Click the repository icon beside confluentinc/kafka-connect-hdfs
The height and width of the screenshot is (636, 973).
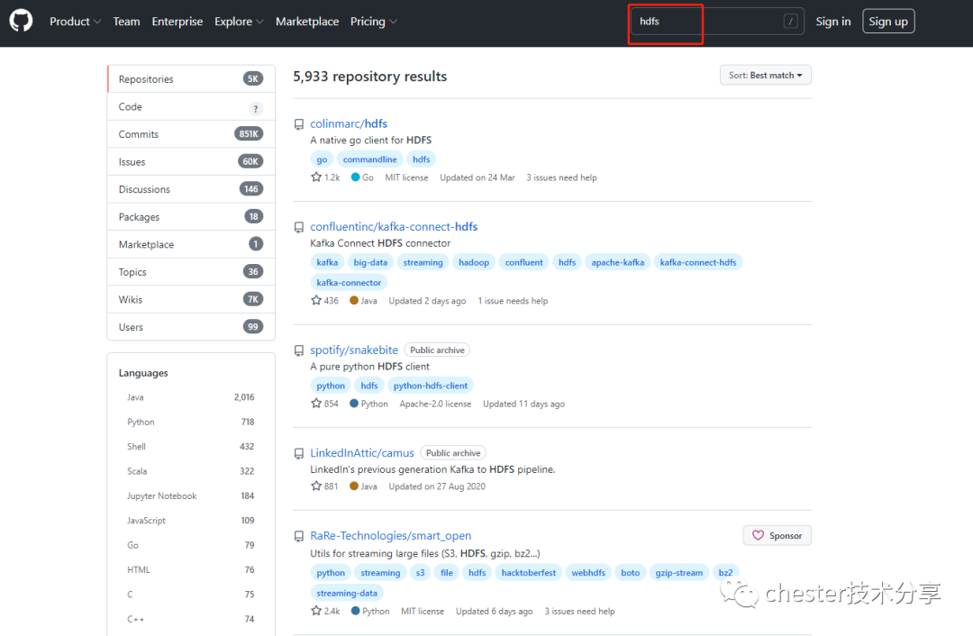pyautogui.click(x=299, y=227)
